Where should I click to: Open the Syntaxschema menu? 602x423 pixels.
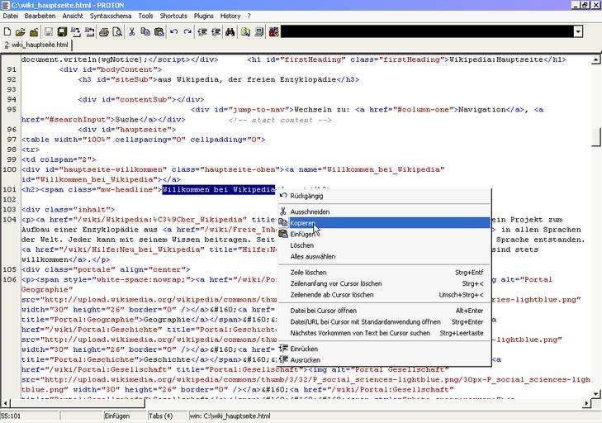(x=111, y=17)
